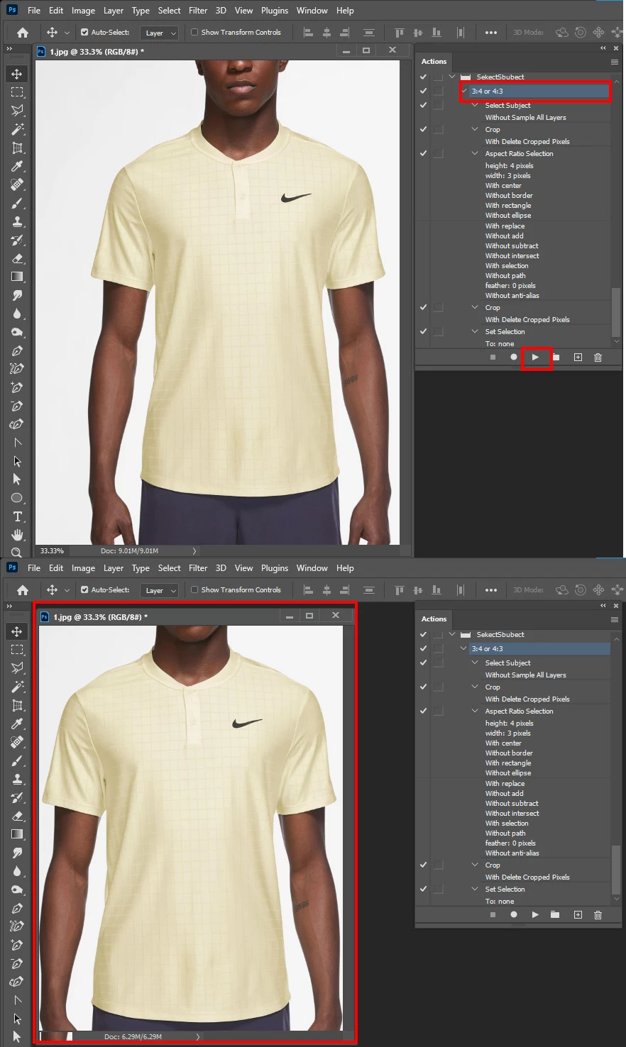This screenshot has width=626, height=1047.
Task: Toggle checkmark for 3:4 or 4:3 action, lower panel
Action: click(424, 648)
